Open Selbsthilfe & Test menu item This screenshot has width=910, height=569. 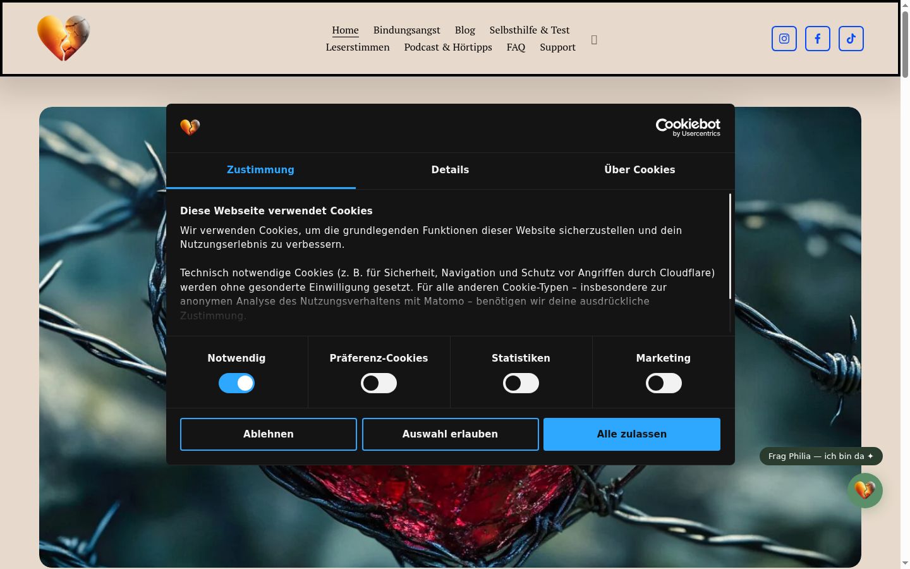click(x=530, y=30)
